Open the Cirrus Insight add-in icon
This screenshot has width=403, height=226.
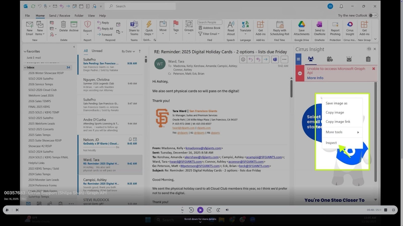pos(350,25)
